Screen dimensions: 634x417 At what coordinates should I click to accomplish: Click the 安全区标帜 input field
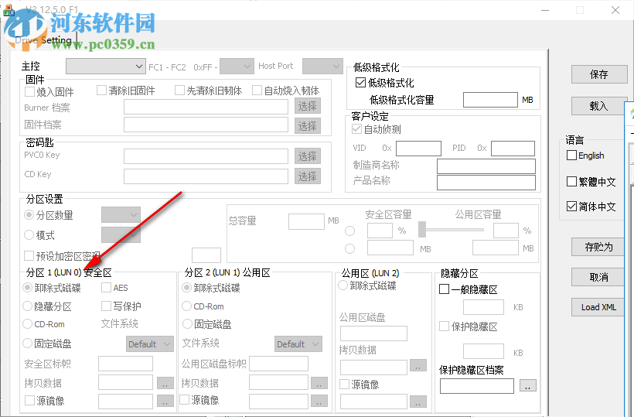125,364
